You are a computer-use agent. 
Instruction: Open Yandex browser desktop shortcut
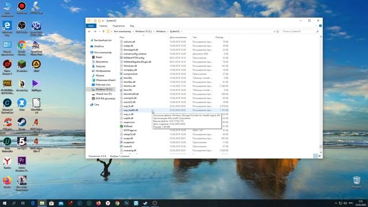7,163
